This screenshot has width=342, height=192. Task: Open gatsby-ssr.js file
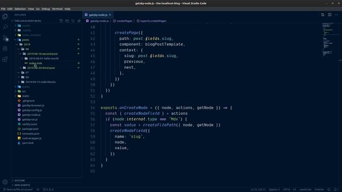tap(30, 119)
